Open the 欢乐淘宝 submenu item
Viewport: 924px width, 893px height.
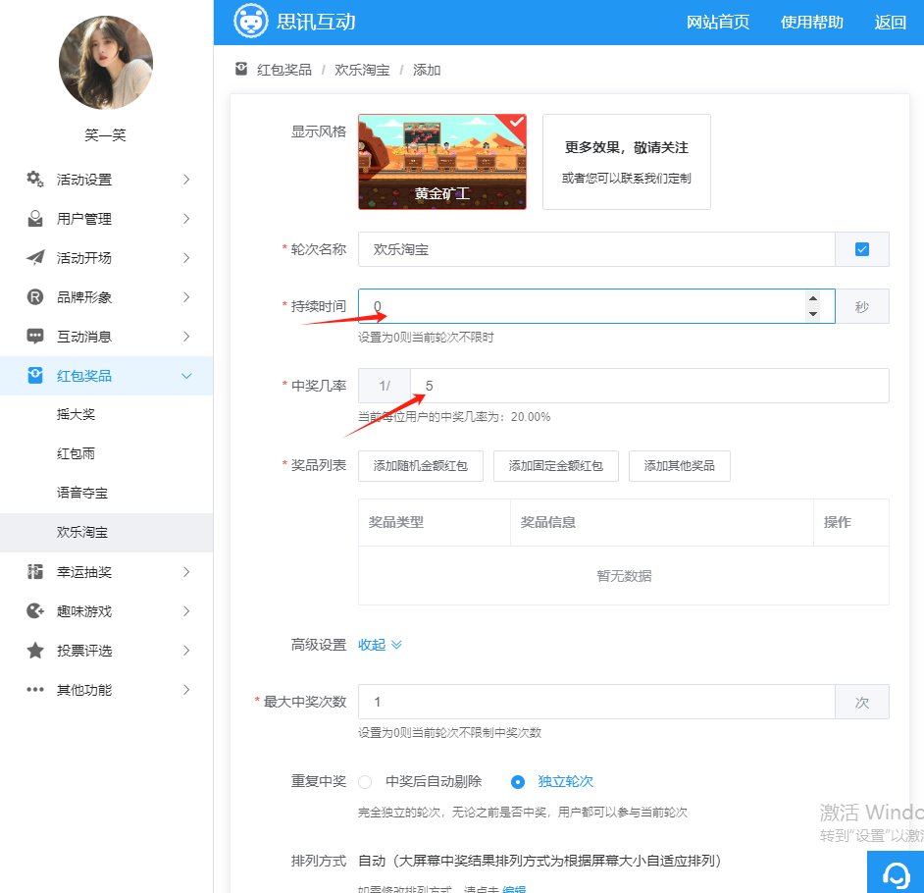tap(107, 532)
